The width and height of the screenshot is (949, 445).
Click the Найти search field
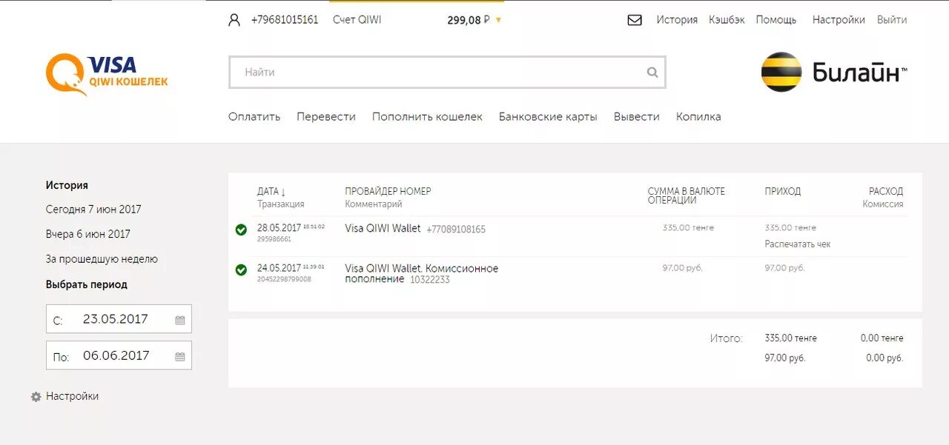point(447,72)
